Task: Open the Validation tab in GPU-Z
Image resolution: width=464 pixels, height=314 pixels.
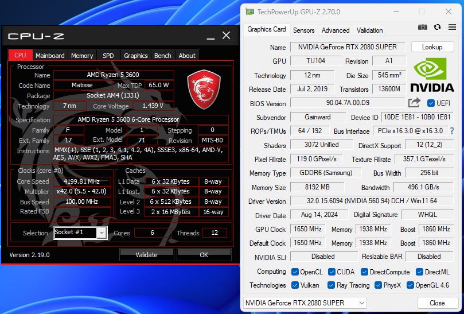Action: coord(369,30)
